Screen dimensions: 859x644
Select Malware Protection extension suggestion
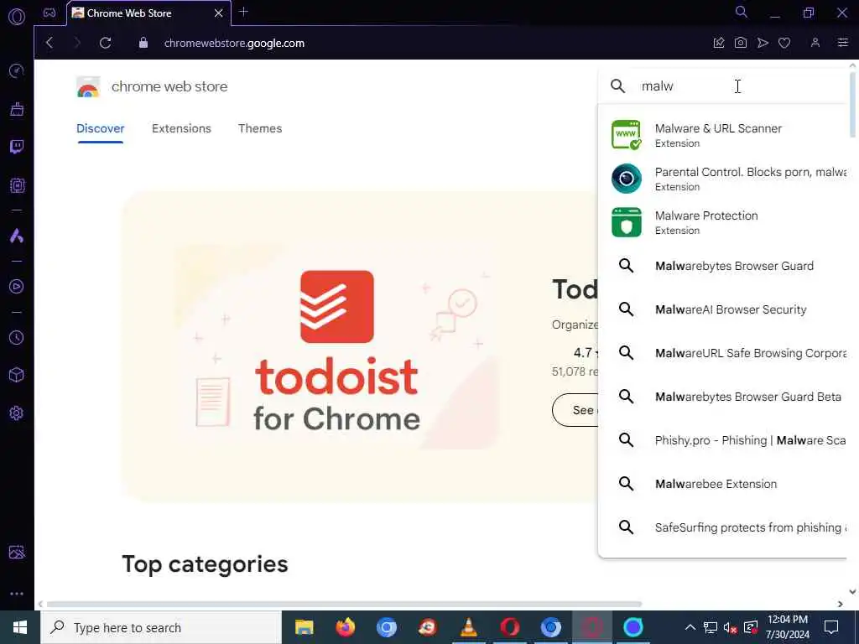(723, 222)
